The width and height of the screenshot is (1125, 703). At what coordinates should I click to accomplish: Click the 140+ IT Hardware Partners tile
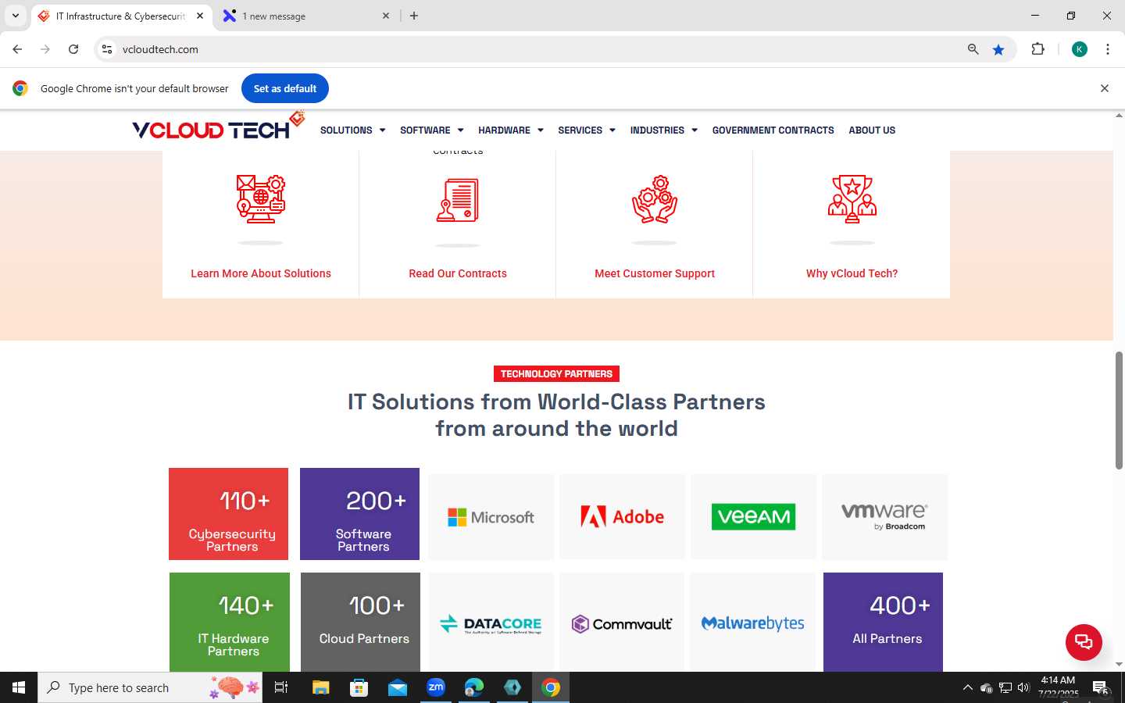[230, 622]
